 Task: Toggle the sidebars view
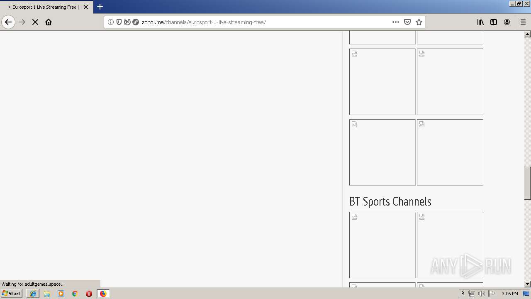pos(494,22)
